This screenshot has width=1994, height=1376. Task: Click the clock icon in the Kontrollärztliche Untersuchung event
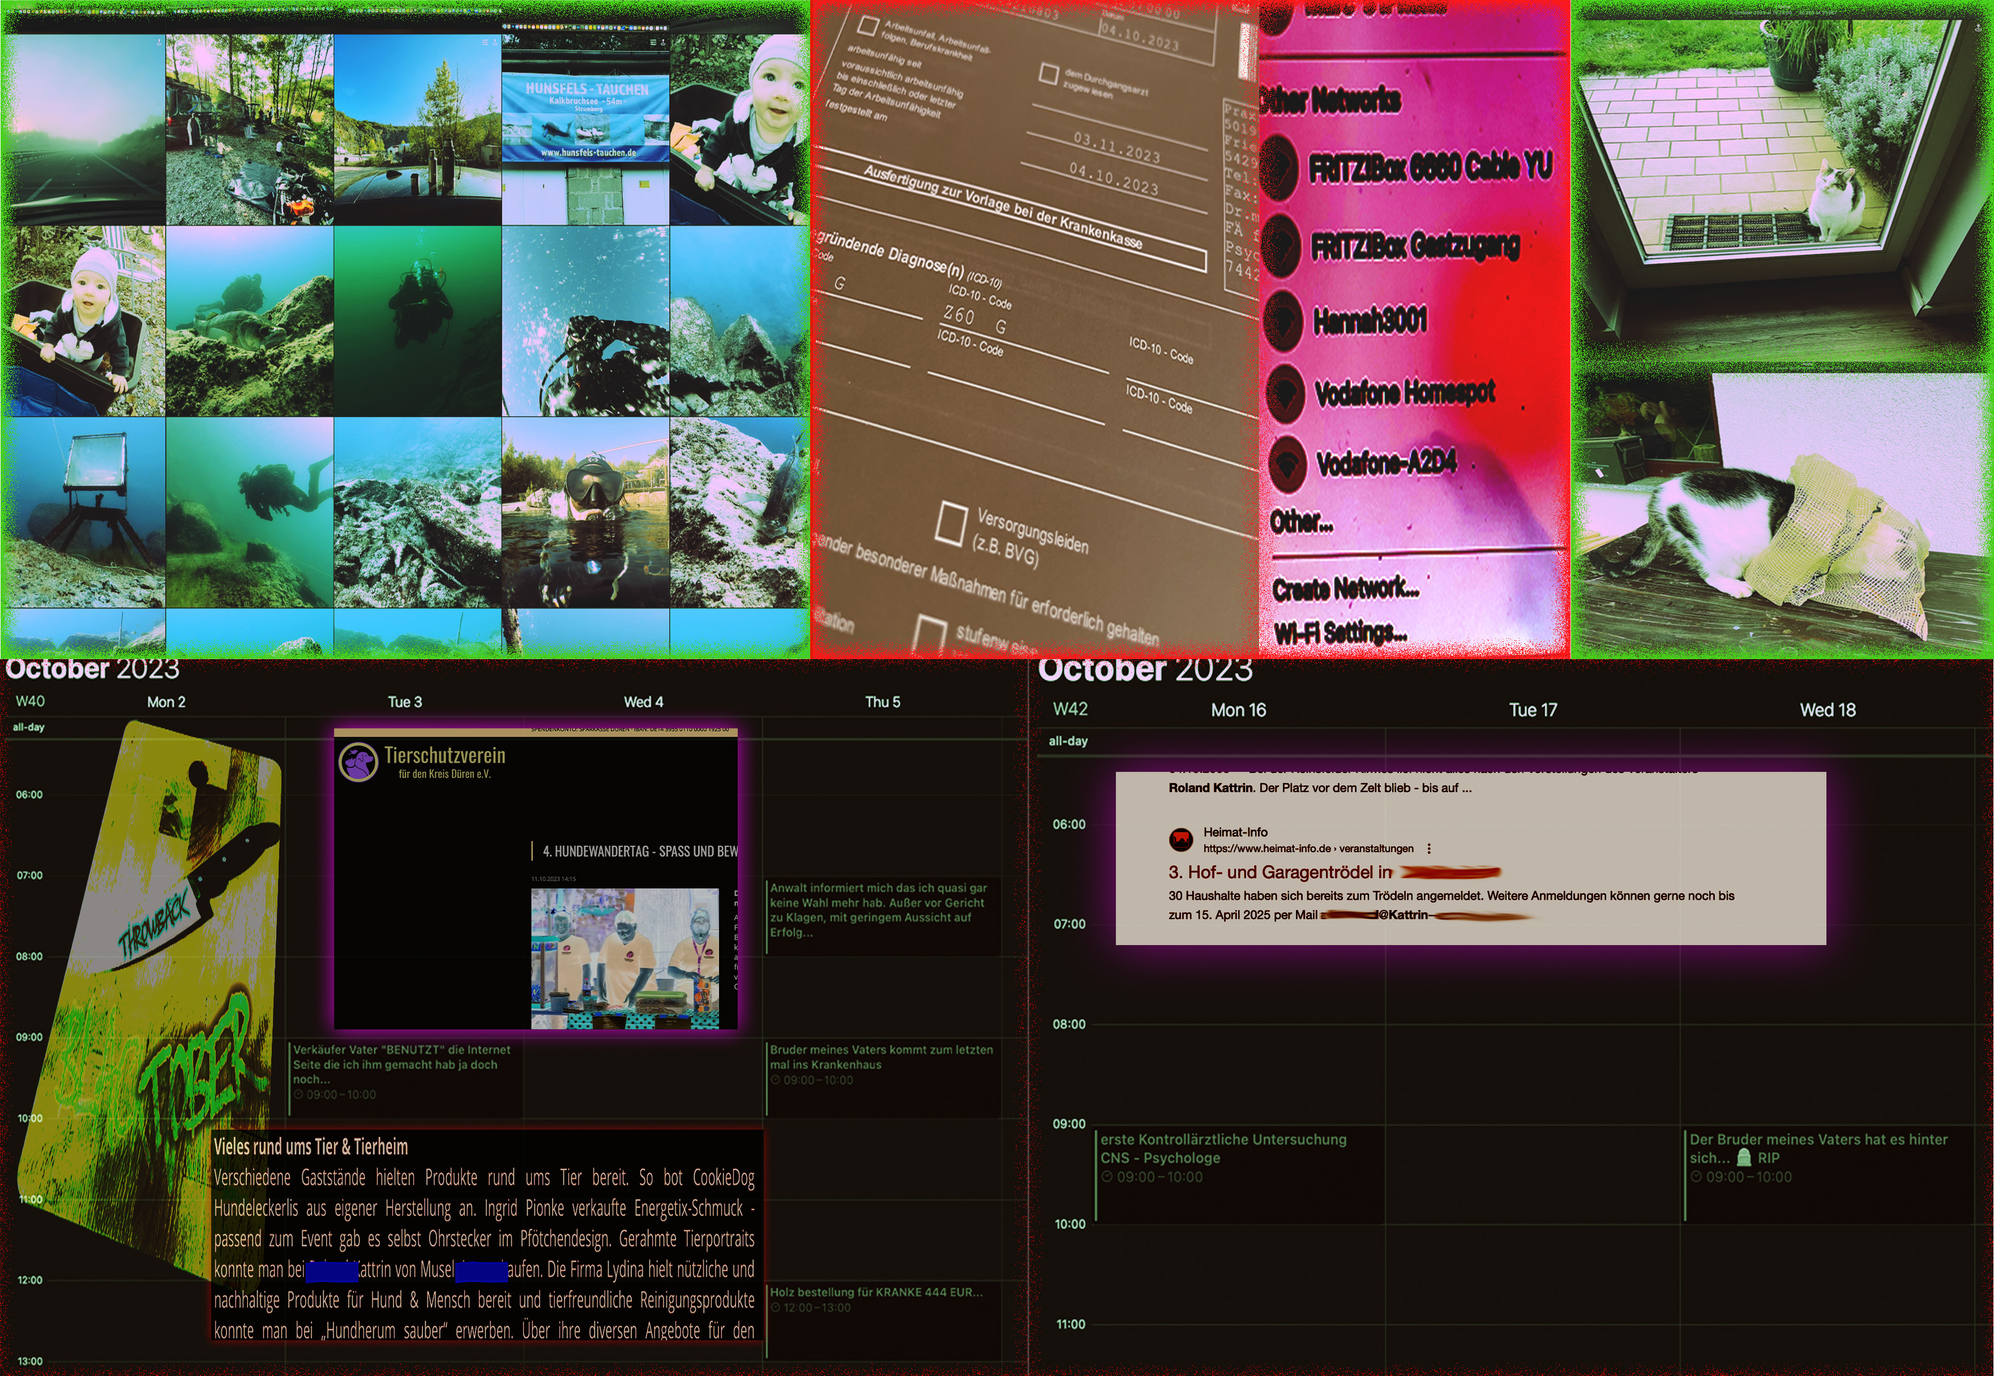click(1107, 1177)
